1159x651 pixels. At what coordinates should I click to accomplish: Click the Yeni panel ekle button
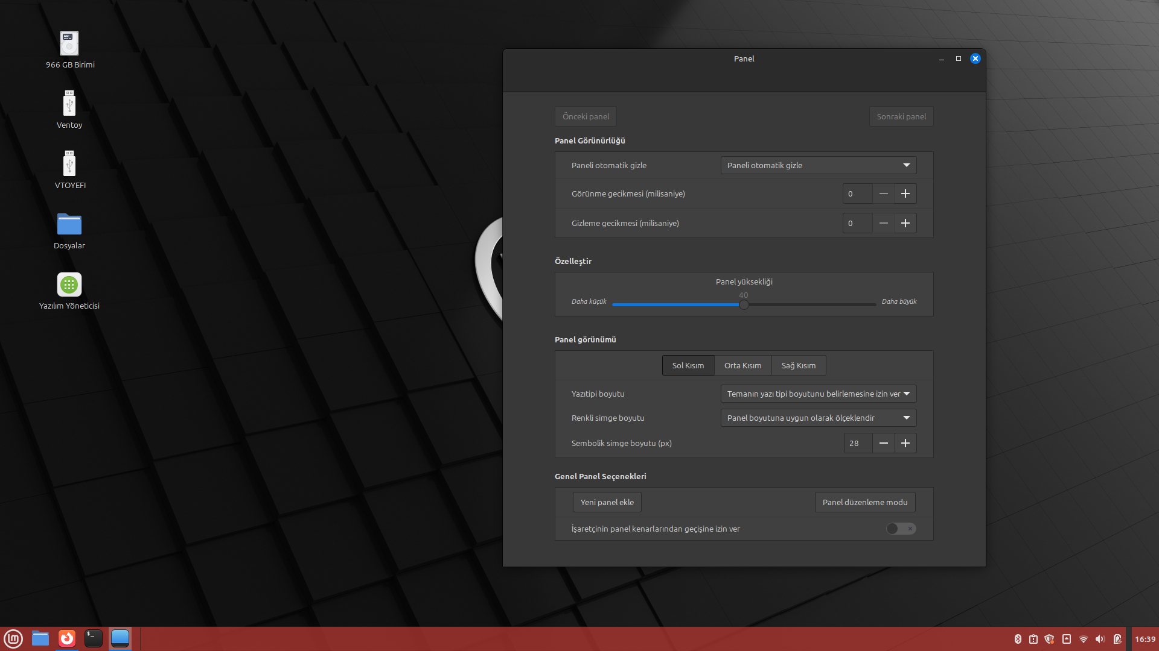tap(607, 502)
